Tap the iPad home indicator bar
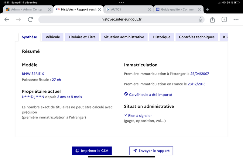The width and height of the screenshot is (243, 159). [x=122, y=157]
